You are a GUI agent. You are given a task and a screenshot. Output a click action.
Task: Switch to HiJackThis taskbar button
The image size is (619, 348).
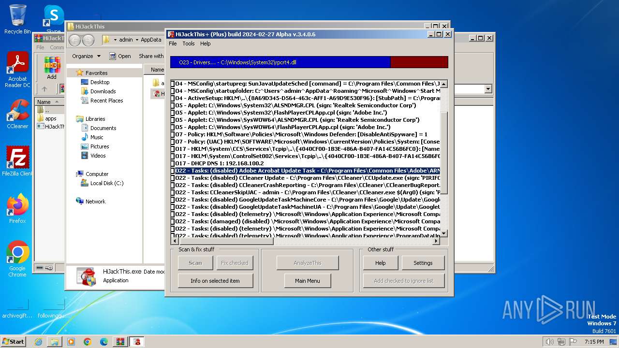click(x=137, y=342)
